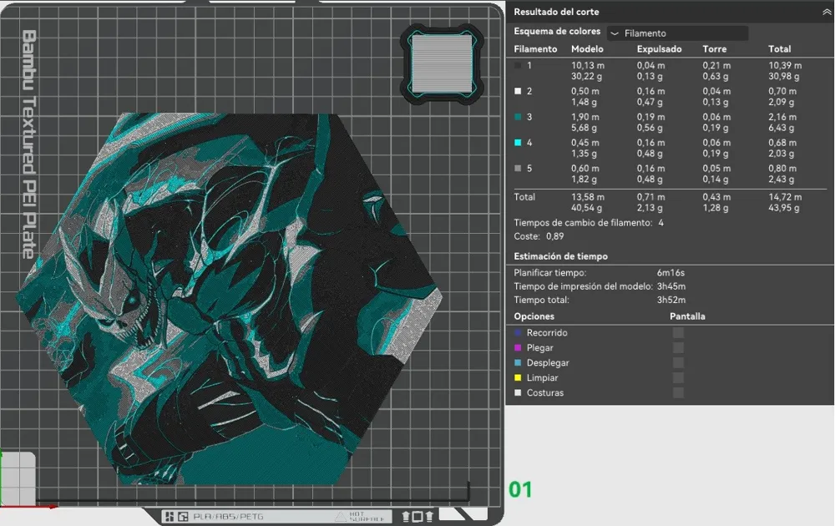Click the Opciones heading

[534, 316]
